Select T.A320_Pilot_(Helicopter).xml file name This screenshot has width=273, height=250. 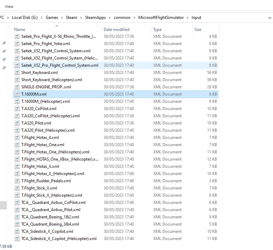tap(48, 130)
